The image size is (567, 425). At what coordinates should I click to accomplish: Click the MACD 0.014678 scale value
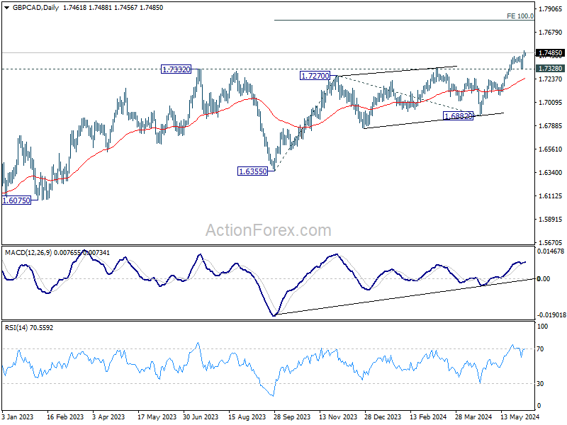point(551,251)
